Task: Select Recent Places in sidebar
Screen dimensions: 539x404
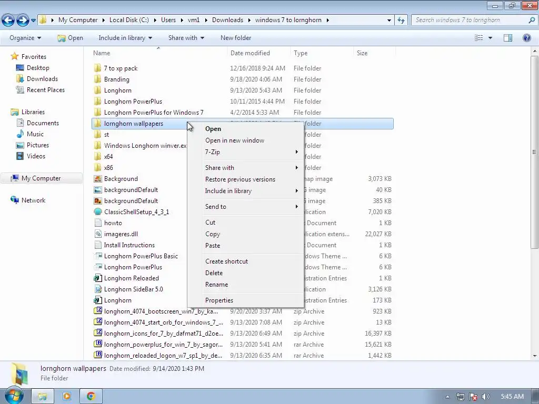Action: pyautogui.click(x=45, y=89)
